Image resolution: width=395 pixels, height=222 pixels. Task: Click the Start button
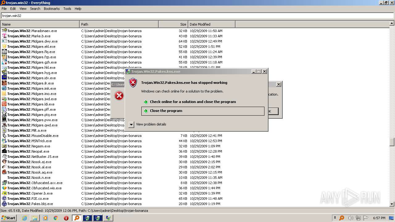tap(9, 218)
